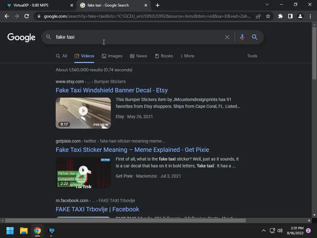Close the VirtualXP tab
317x238 pixels.
pos(72,5)
